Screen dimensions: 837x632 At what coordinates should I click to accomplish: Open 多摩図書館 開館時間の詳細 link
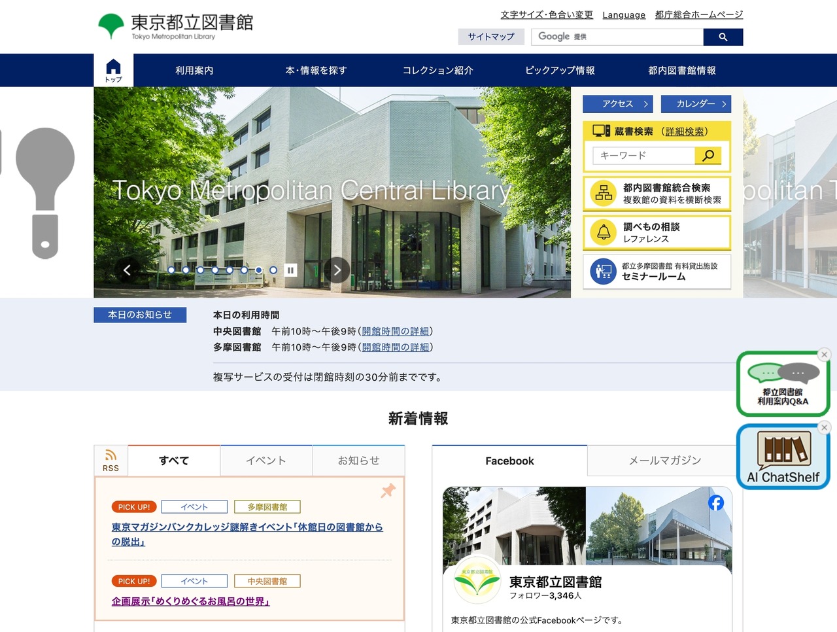point(396,347)
